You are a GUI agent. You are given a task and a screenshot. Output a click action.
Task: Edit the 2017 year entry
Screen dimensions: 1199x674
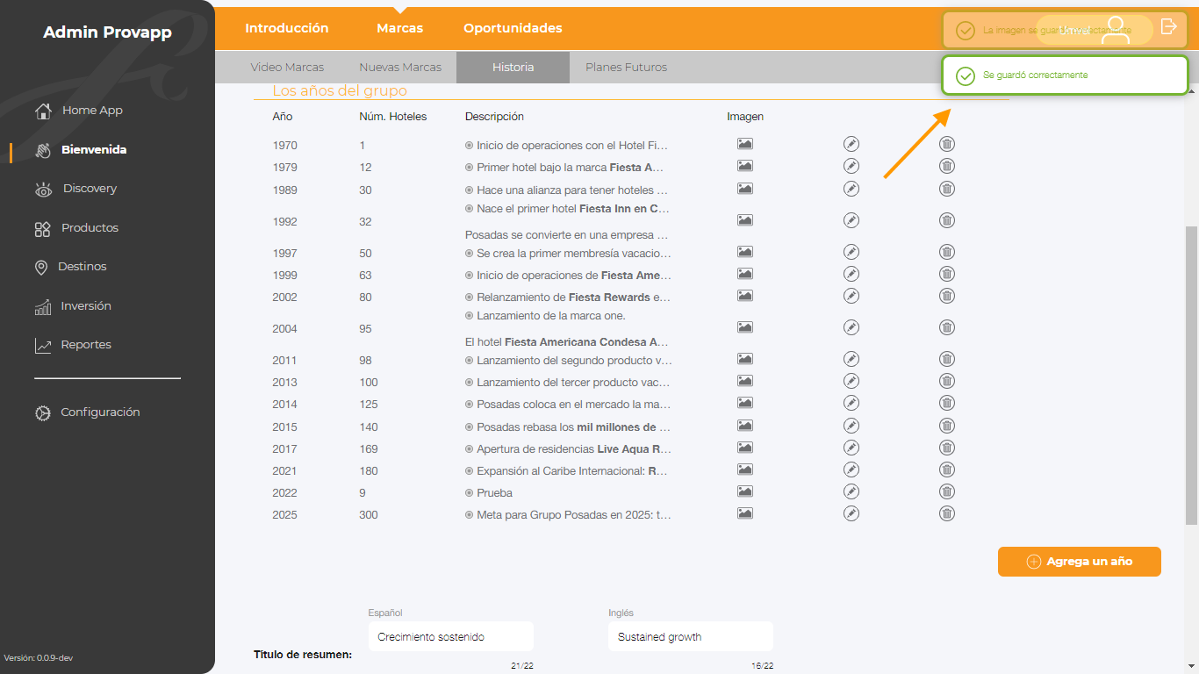pyautogui.click(x=851, y=448)
